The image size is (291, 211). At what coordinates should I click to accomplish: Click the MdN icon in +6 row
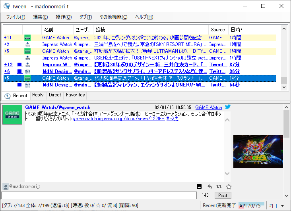[x=27, y=71]
